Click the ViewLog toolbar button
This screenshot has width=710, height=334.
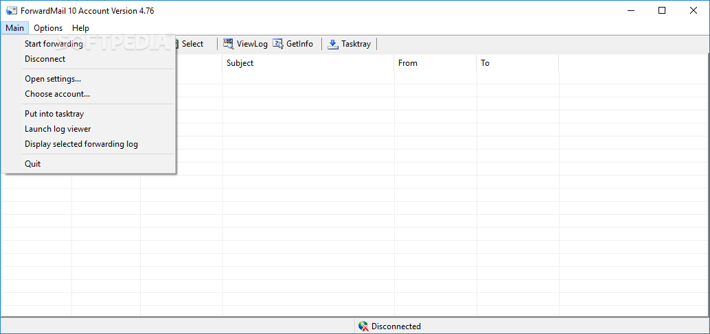coord(245,44)
